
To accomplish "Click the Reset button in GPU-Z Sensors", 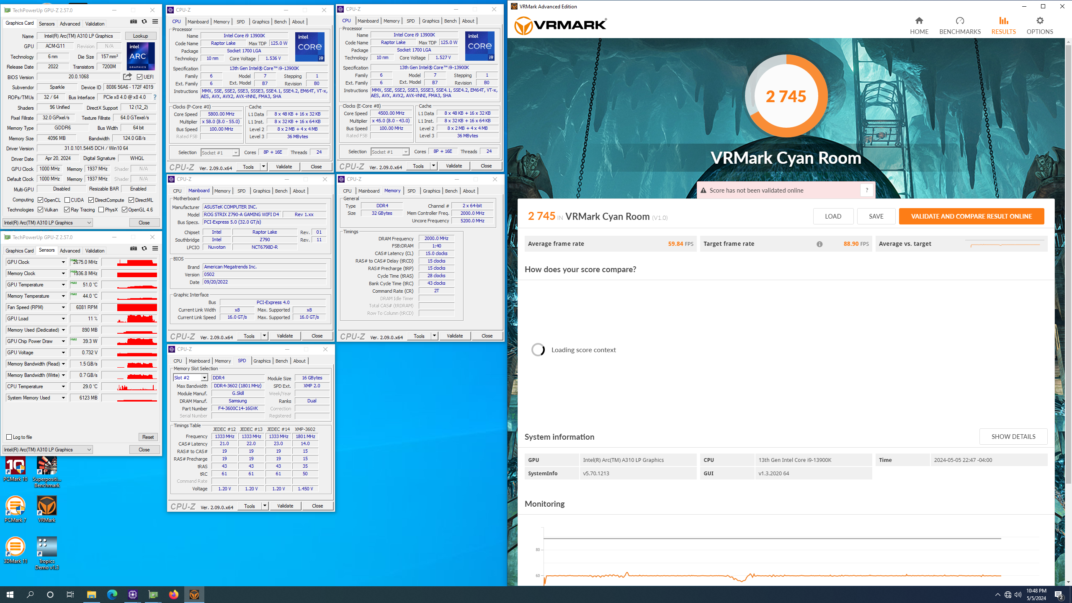I will [148, 437].
